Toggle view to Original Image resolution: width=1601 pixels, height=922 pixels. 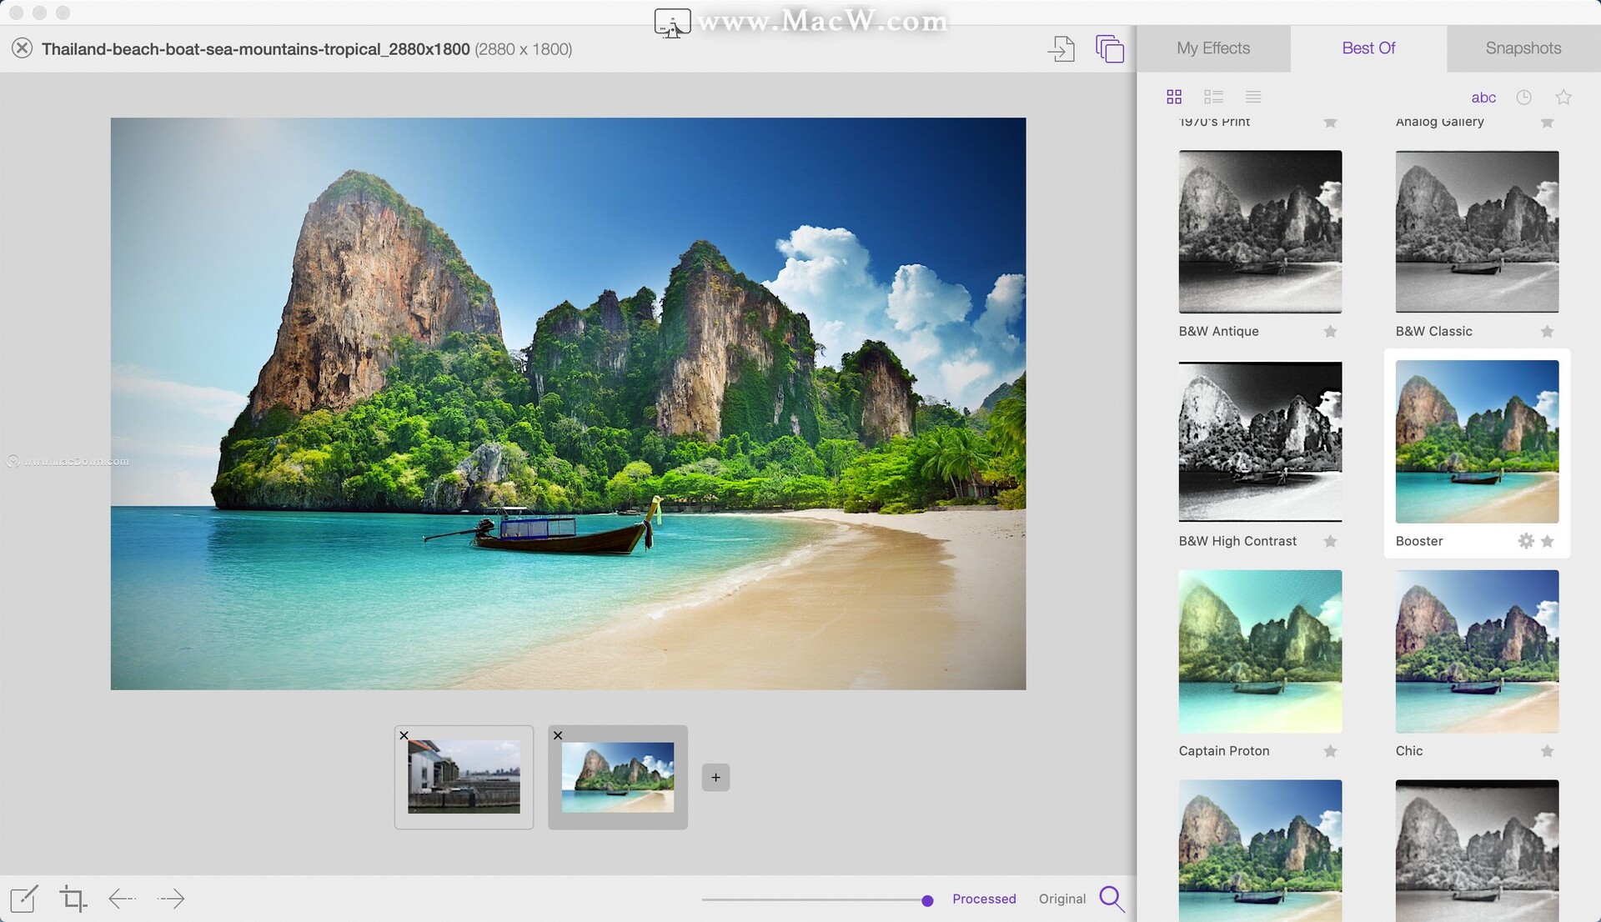pos(1061,899)
